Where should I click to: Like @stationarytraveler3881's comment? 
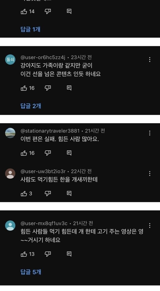24,153
